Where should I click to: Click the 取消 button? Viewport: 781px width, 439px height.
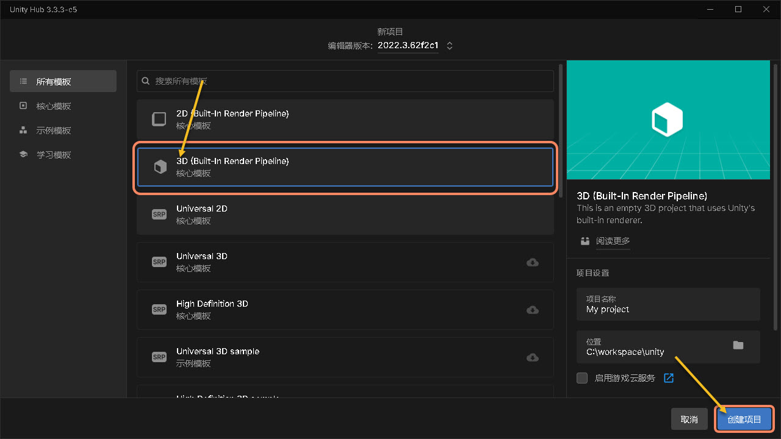(x=689, y=419)
